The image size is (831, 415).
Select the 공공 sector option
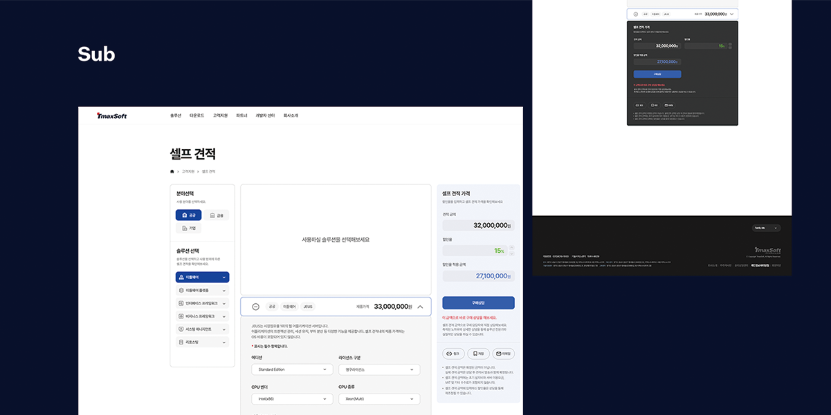pos(188,215)
